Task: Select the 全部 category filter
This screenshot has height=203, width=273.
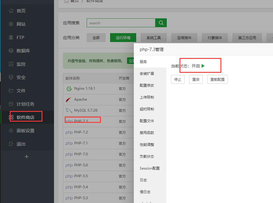Action: click(96, 38)
